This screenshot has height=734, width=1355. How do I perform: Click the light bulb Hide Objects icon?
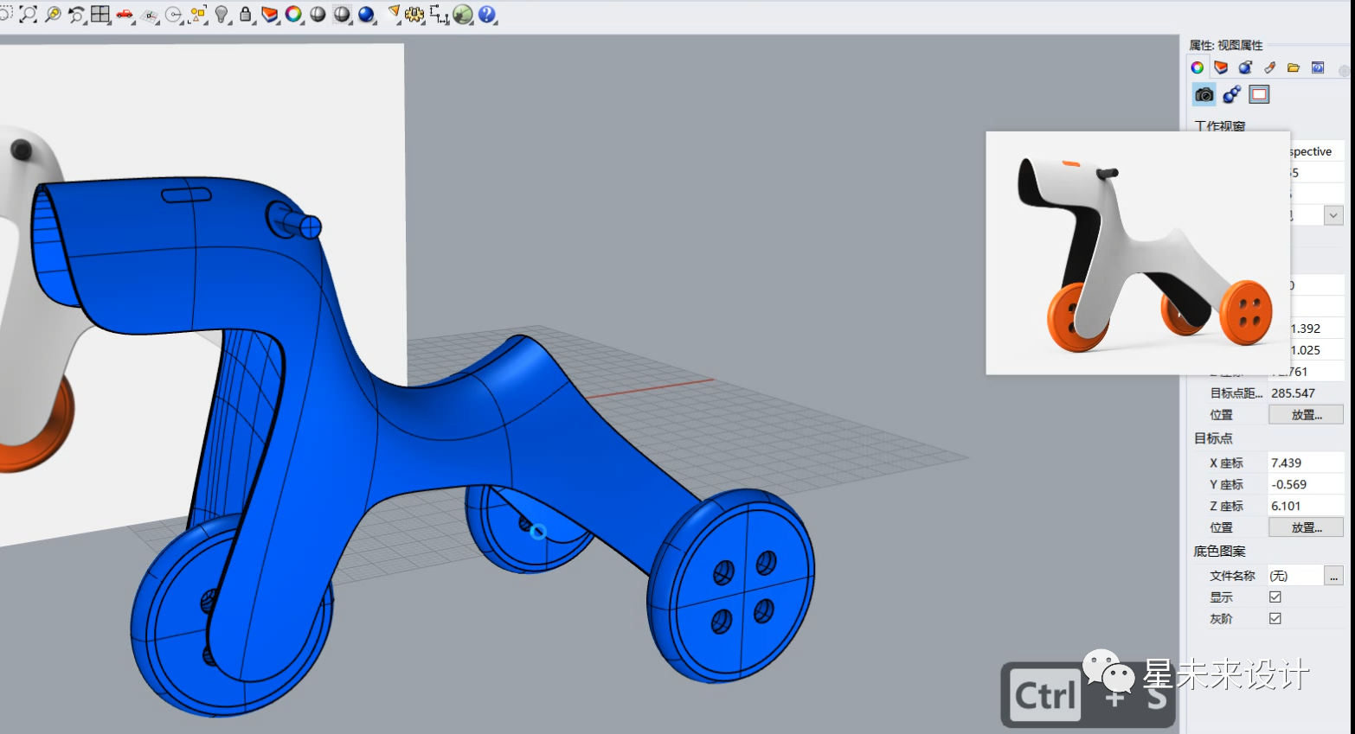(222, 15)
